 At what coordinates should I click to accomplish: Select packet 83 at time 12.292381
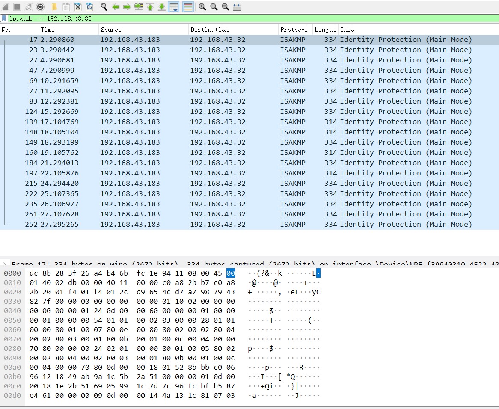(x=249, y=101)
